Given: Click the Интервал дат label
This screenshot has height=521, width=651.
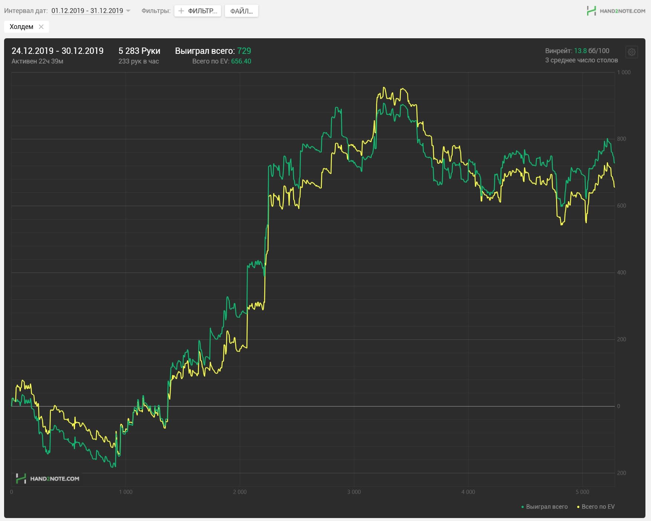Looking at the screenshot, I should pos(26,11).
